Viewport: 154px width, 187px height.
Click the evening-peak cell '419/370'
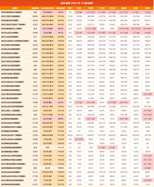tap(124, 107)
